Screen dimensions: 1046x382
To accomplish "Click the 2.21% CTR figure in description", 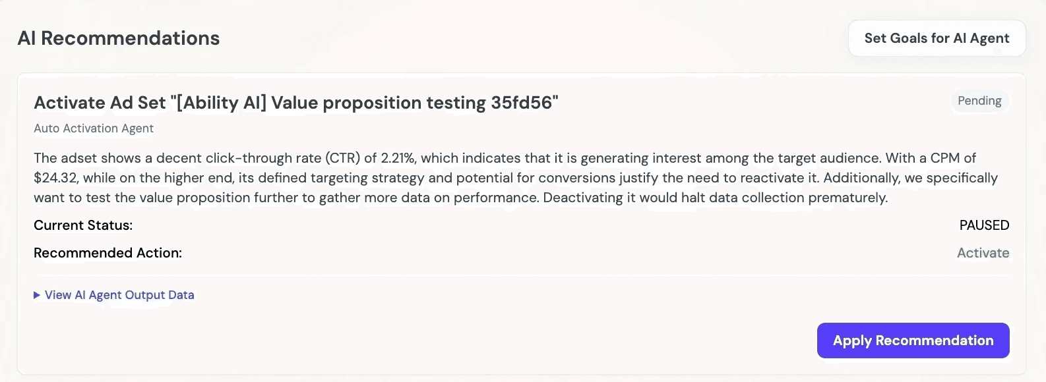I will pos(398,158).
